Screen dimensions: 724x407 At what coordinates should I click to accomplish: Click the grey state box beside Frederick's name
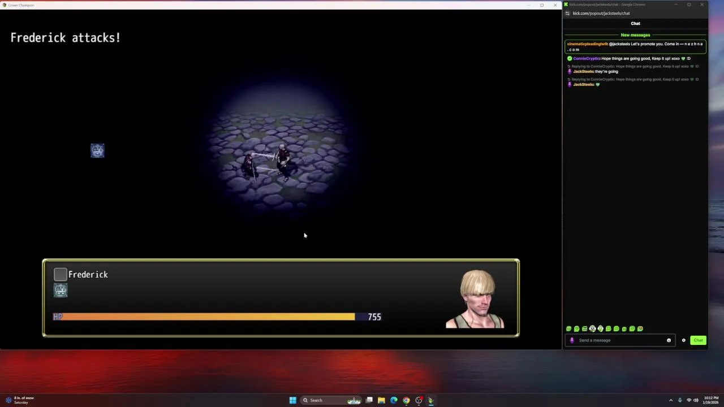coord(61,275)
